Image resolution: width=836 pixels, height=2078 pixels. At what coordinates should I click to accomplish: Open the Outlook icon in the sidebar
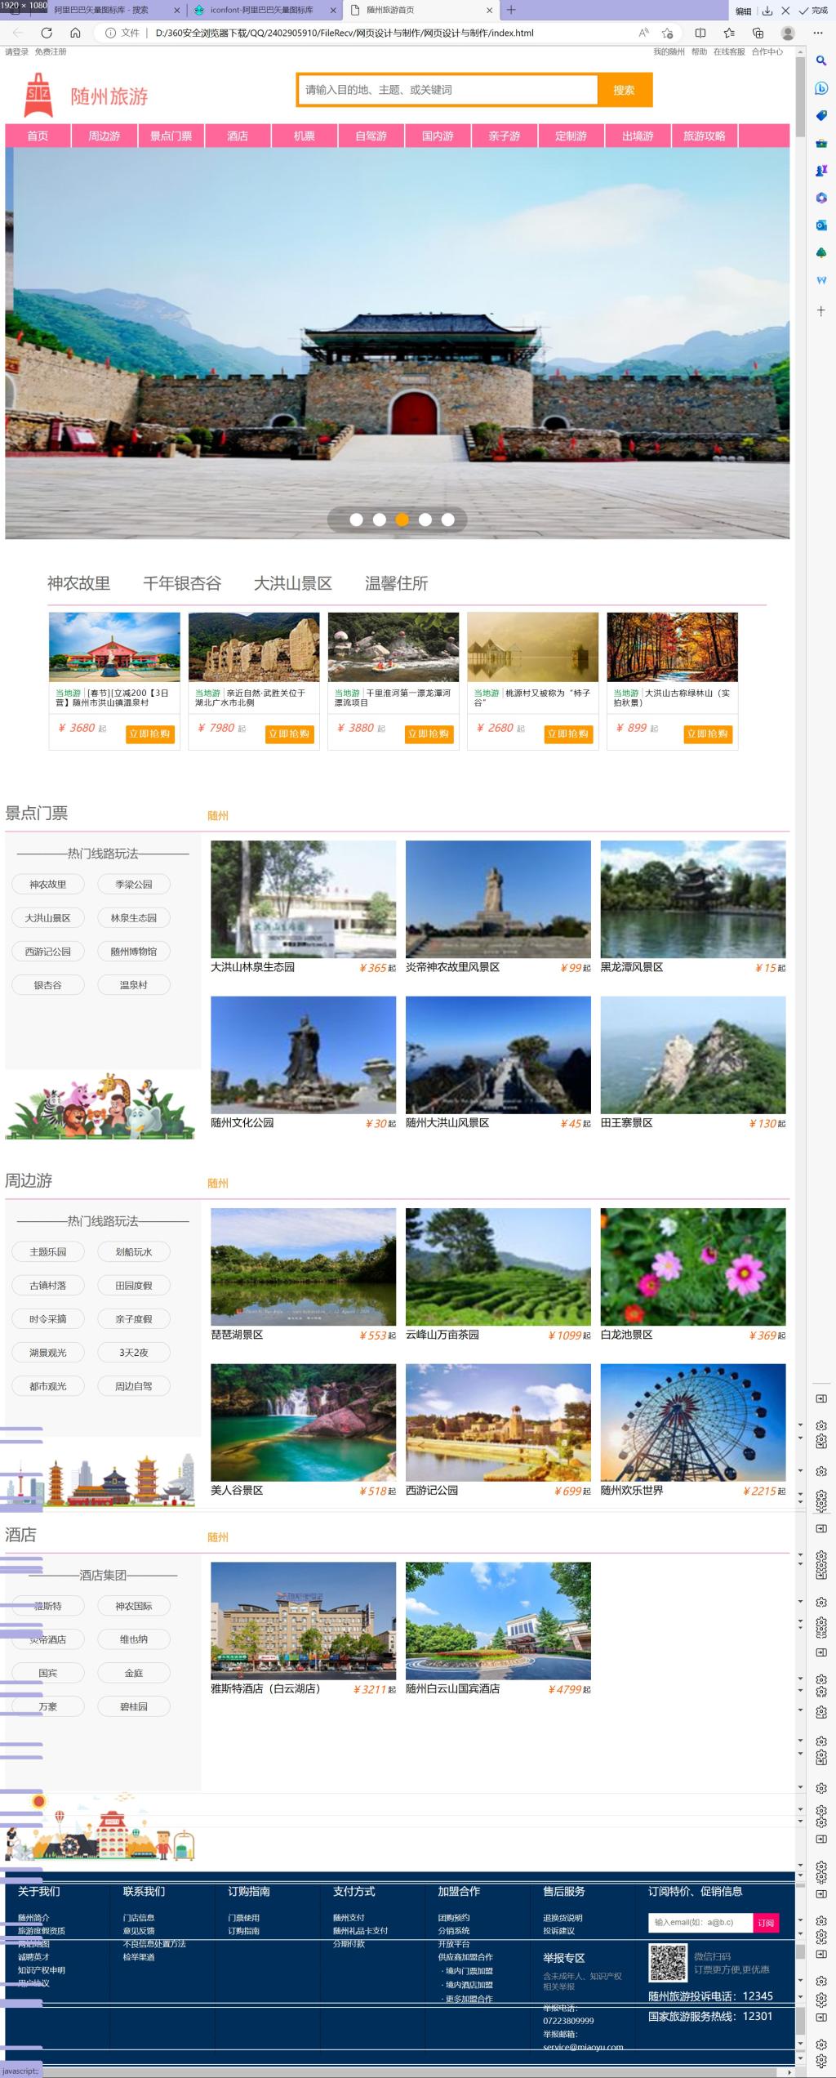(x=820, y=225)
